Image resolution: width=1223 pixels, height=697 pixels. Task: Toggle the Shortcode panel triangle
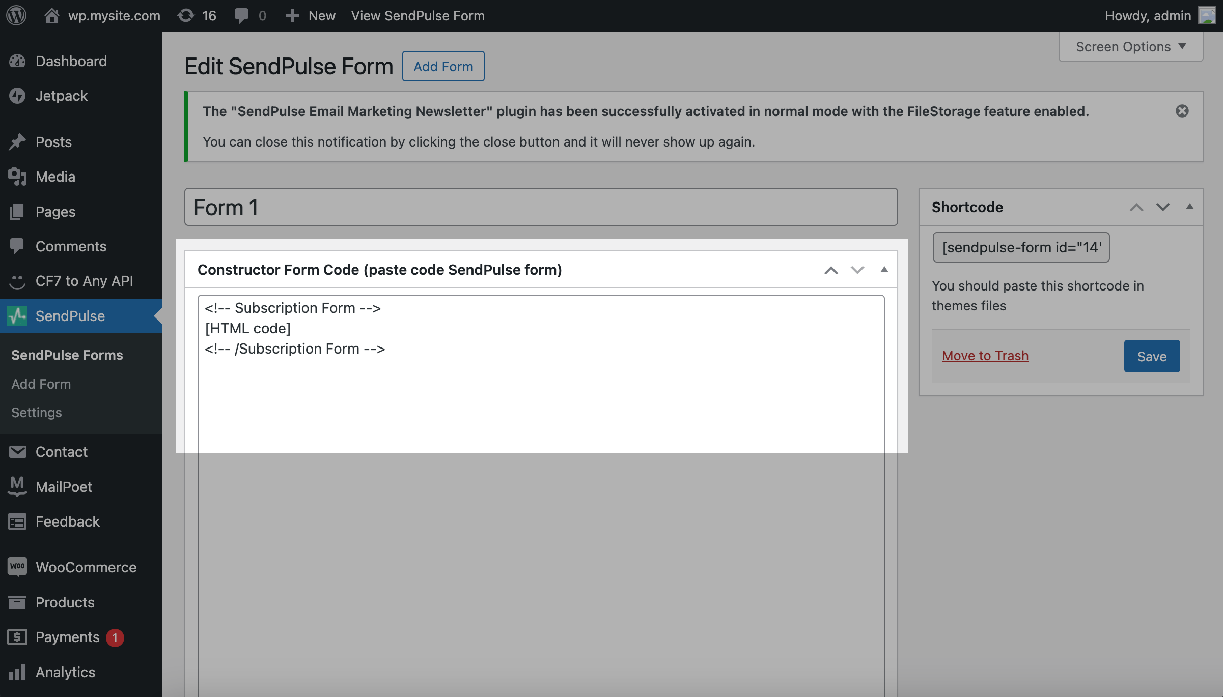point(1190,207)
